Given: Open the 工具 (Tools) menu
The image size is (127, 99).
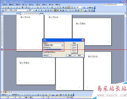Looking at the screenshot, I should coord(38,5).
